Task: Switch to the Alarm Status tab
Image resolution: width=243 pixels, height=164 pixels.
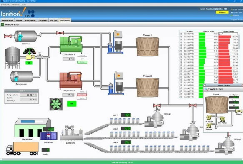Action: pyautogui.click(x=30, y=20)
